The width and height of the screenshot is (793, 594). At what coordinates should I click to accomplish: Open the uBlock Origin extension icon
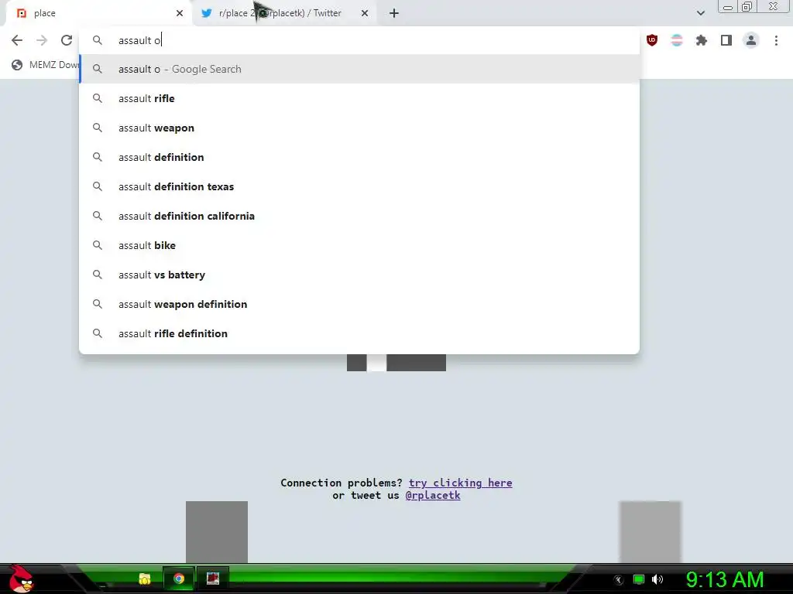click(x=652, y=40)
